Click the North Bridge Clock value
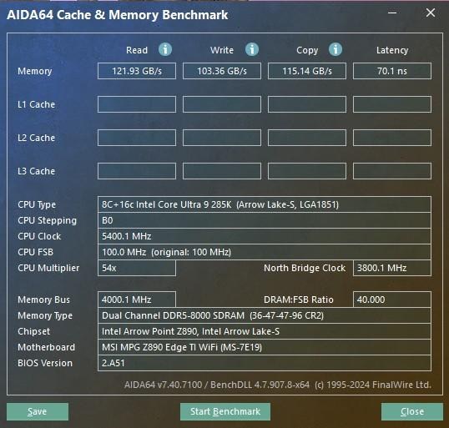The width and height of the screenshot is (449, 428). click(x=392, y=268)
